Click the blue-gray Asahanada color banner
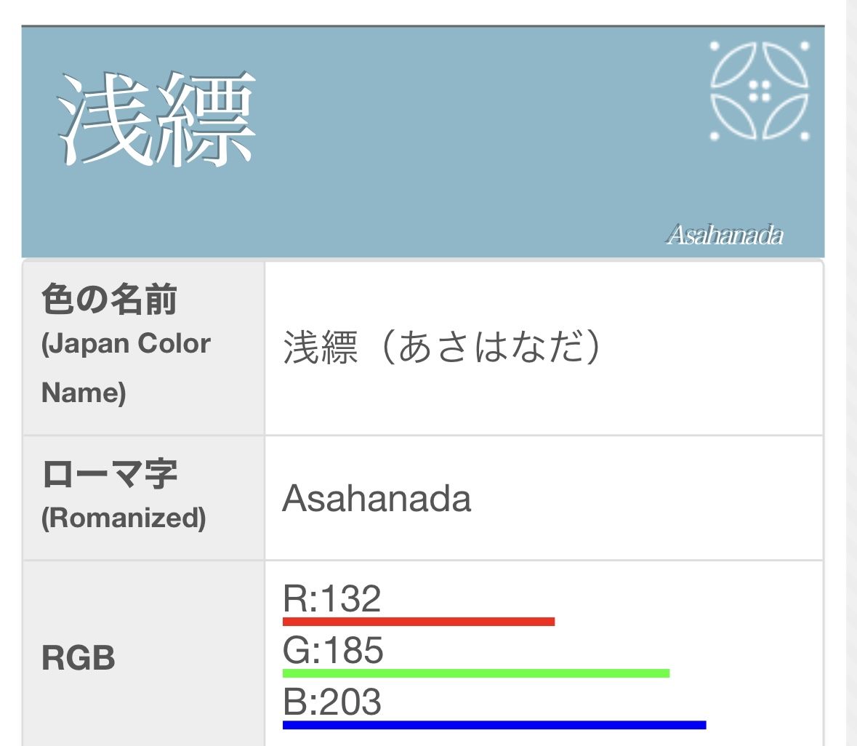Screen dimensions: 857x746 (422, 142)
